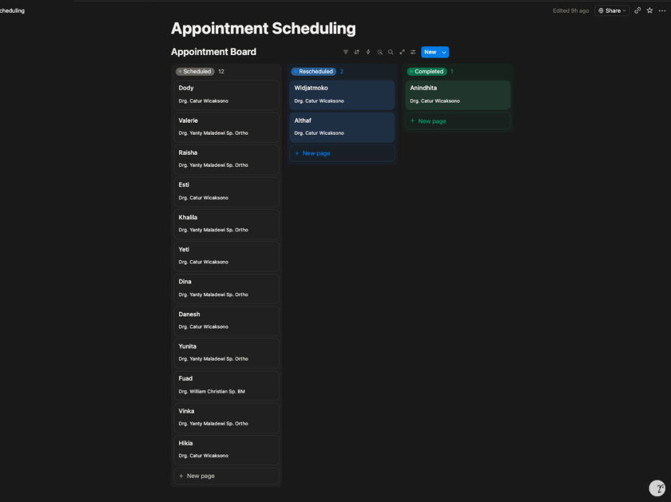The height and width of the screenshot is (502, 671).
Task: Click the Rescheduled count 2
Action: coord(342,72)
